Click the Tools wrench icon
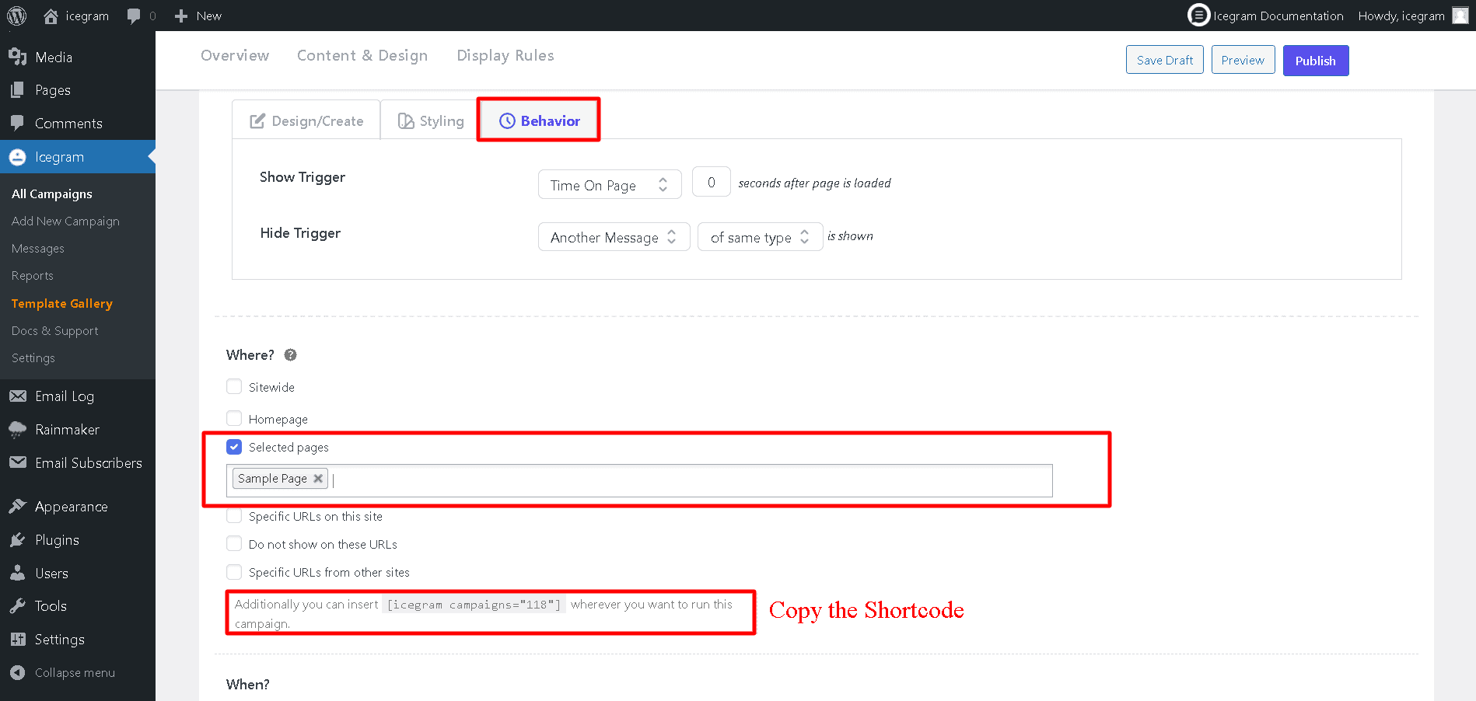The height and width of the screenshot is (701, 1476). (x=17, y=606)
